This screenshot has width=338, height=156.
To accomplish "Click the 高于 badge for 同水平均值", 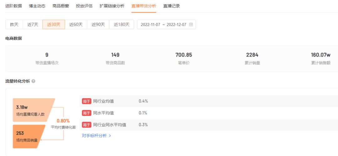I will click(87, 113).
